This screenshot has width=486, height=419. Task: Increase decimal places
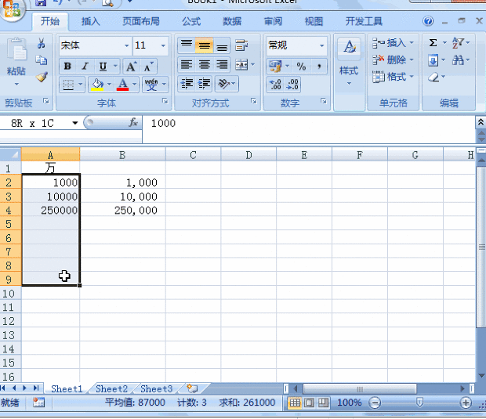pyautogui.click(x=275, y=85)
